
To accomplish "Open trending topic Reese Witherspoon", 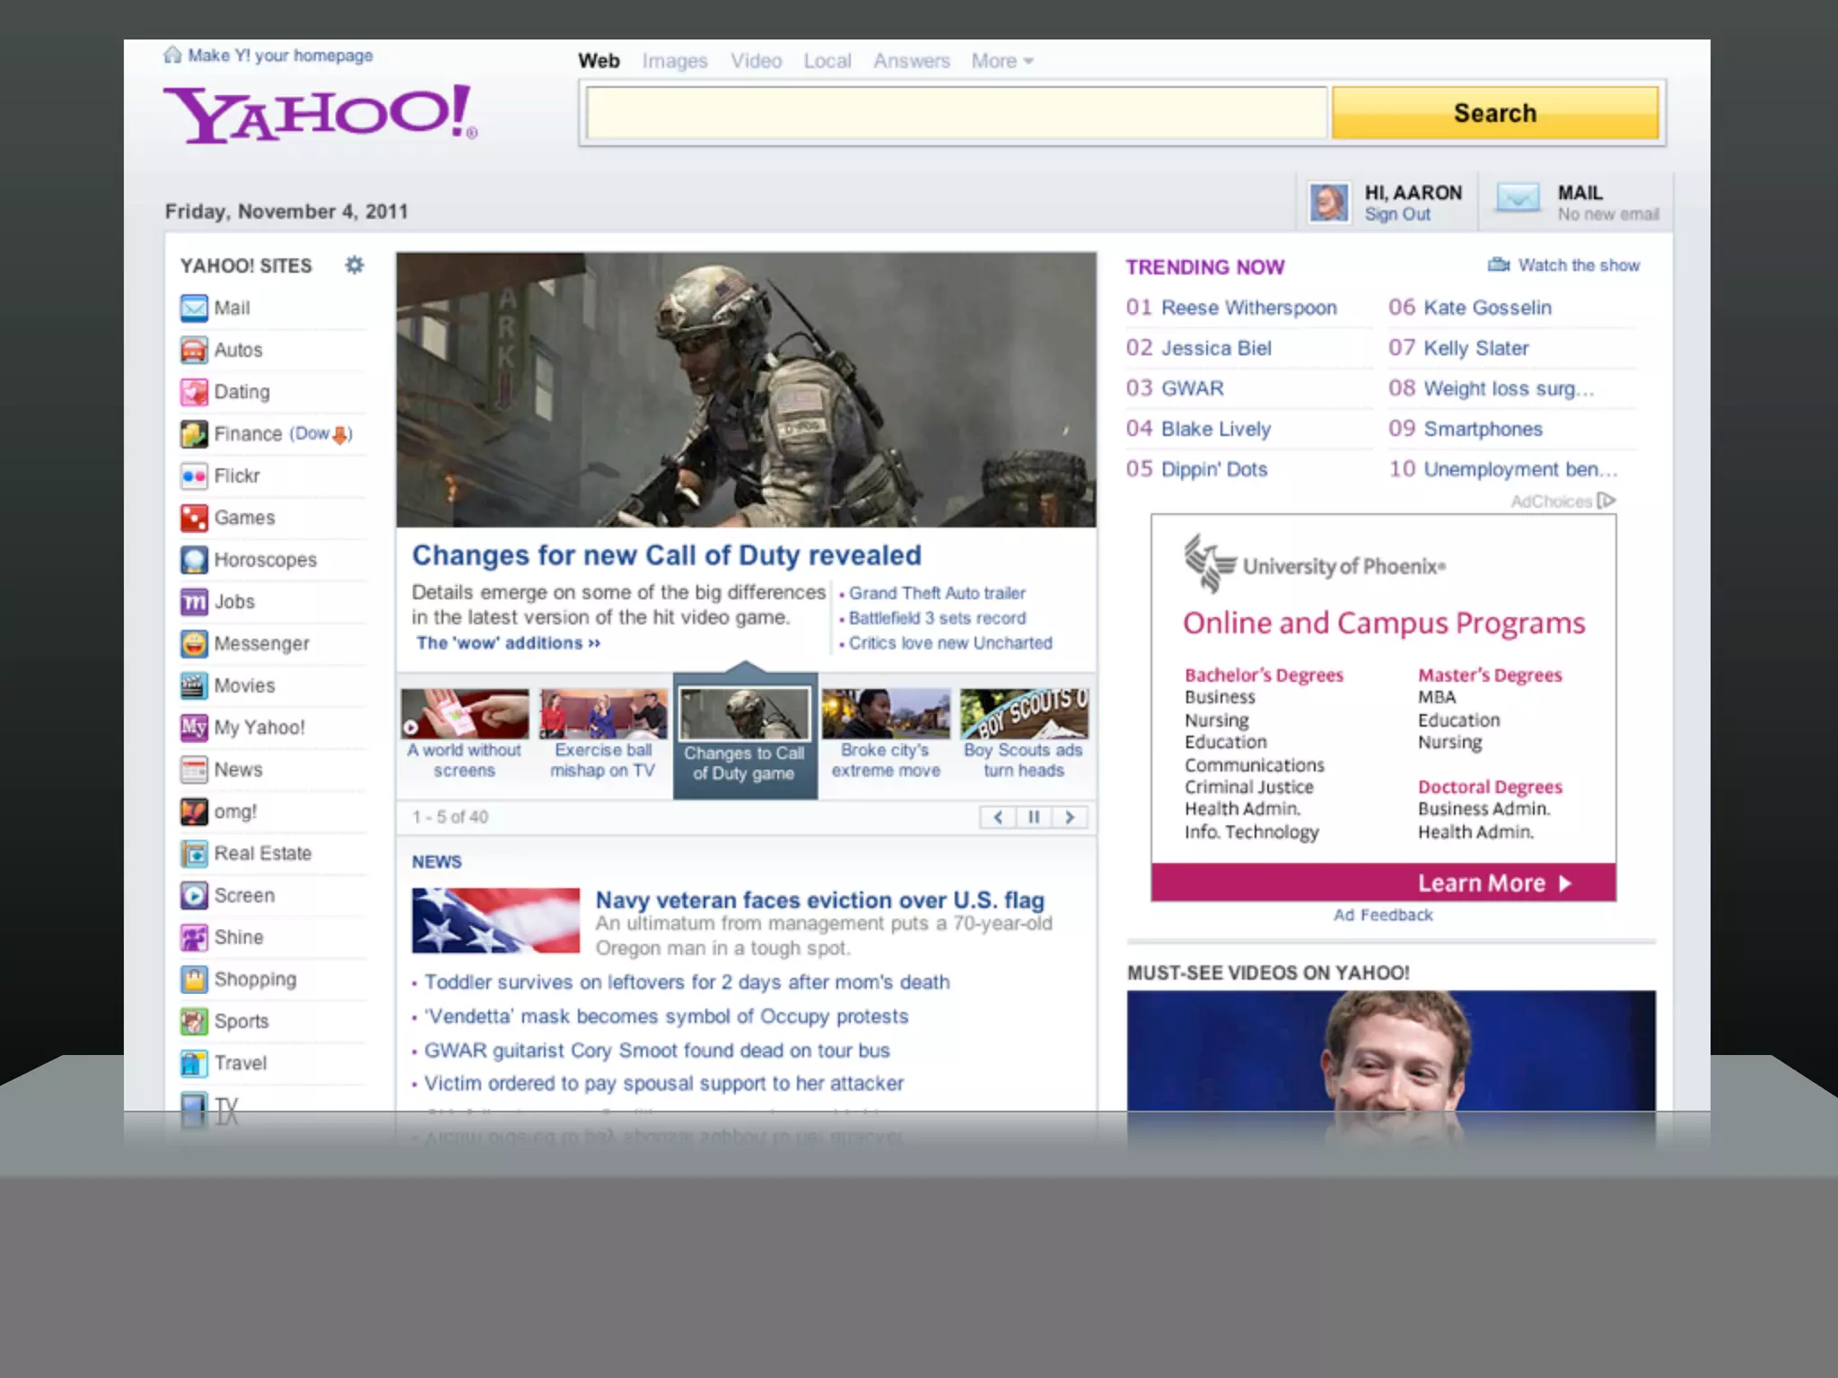I will point(1247,308).
